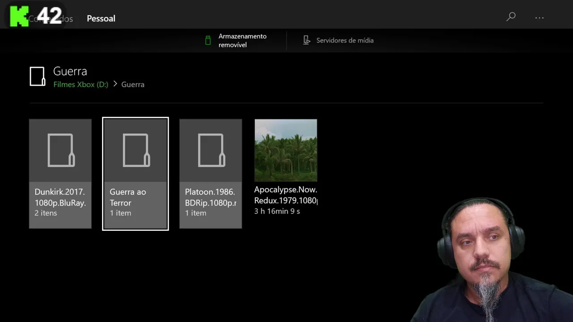Viewport: 573px width, 322px height.
Task: Click the media servers icon
Action: (307, 40)
